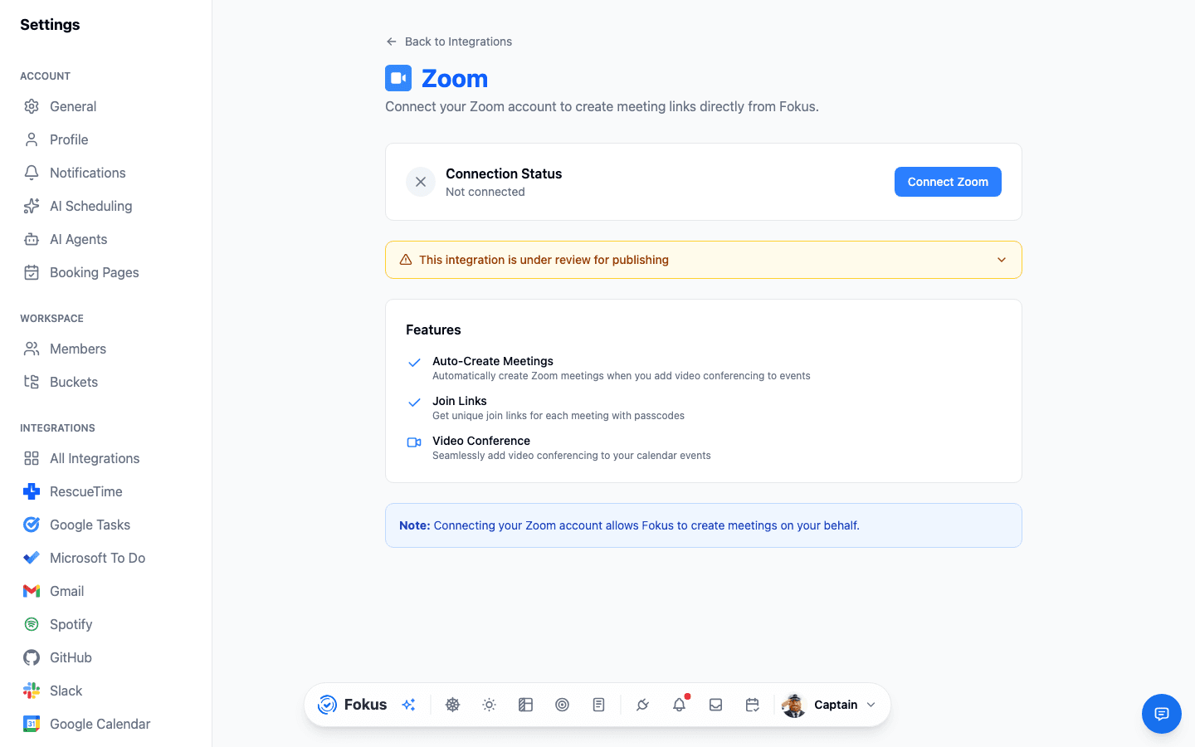Click the GitHub icon in sidebar
Image resolution: width=1195 pixels, height=747 pixels.
tap(32, 657)
